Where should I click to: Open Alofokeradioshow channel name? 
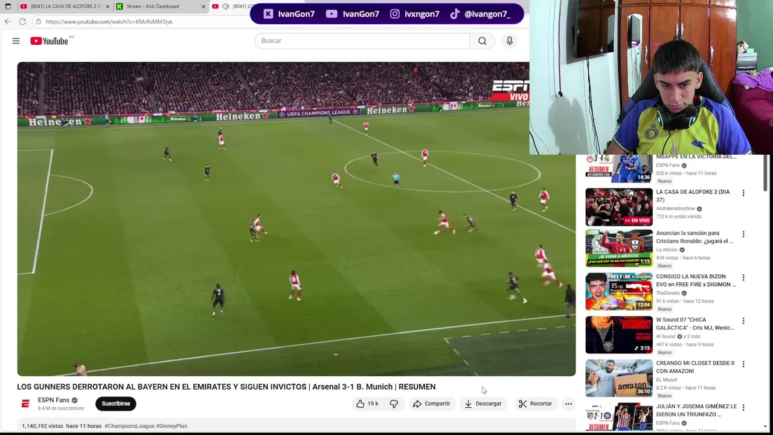675,209
